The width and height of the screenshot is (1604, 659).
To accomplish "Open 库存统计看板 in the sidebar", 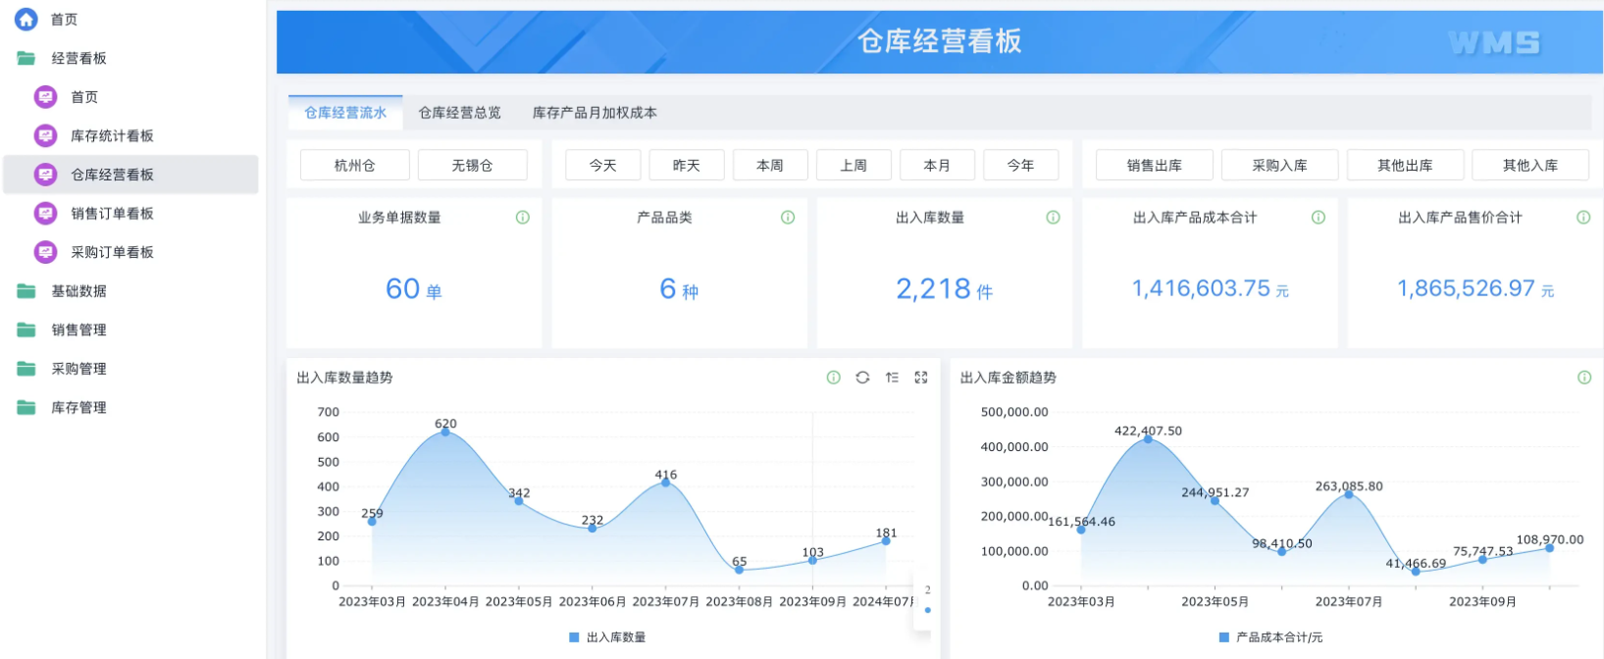I will (112, 136).
